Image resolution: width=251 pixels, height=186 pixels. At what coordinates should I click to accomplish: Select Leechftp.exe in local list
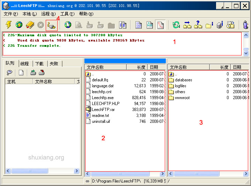[x=103, y=98]
